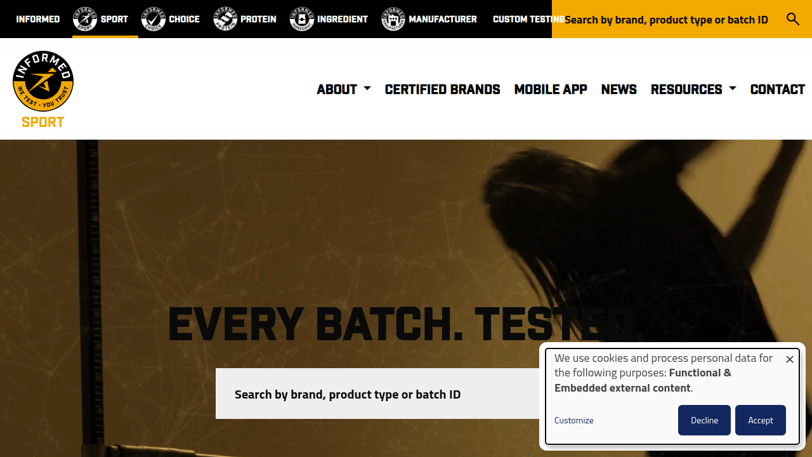The image size is (812, 457).
Task: Close the cookie notice with the X
Action: coord(790,359)
